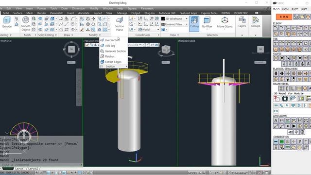The image size is (311, 175).
Task: Open the Dimension menu
Action: click(x=79, y=9)
